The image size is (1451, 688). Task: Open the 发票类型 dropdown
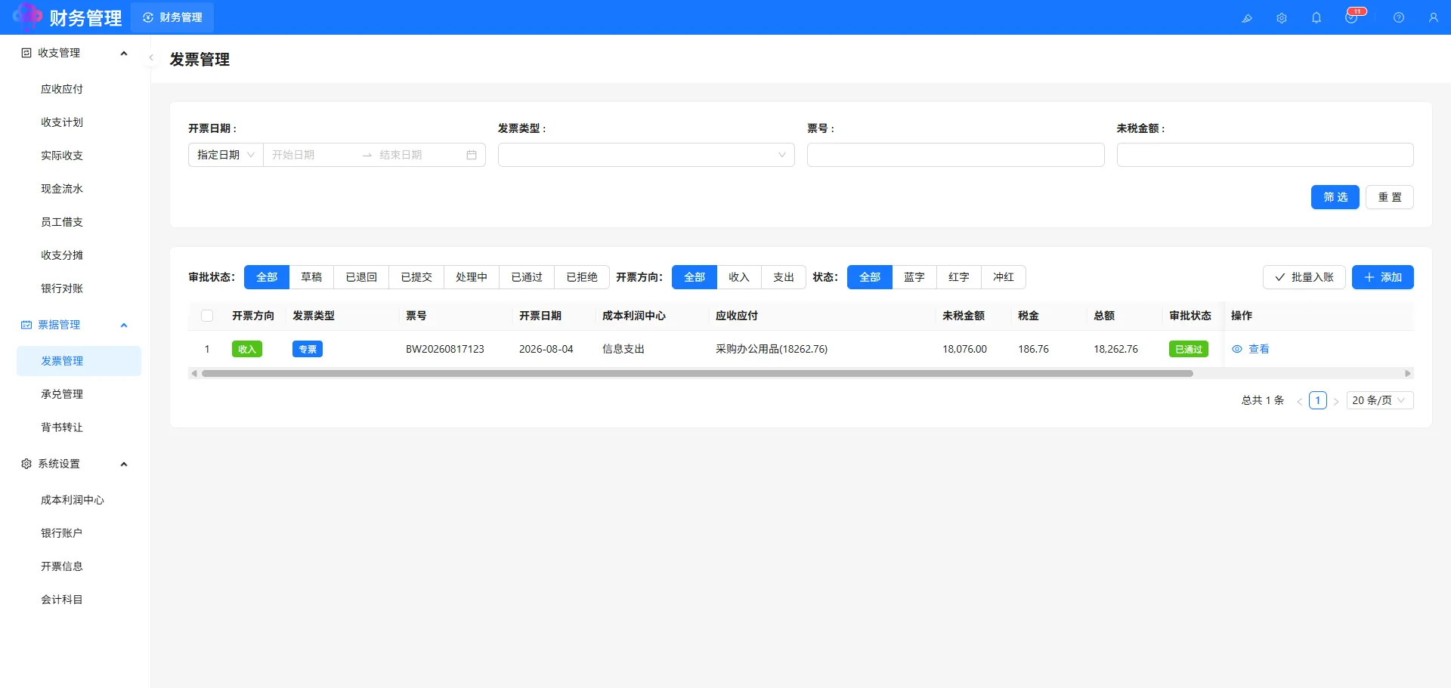coord(646,155)
